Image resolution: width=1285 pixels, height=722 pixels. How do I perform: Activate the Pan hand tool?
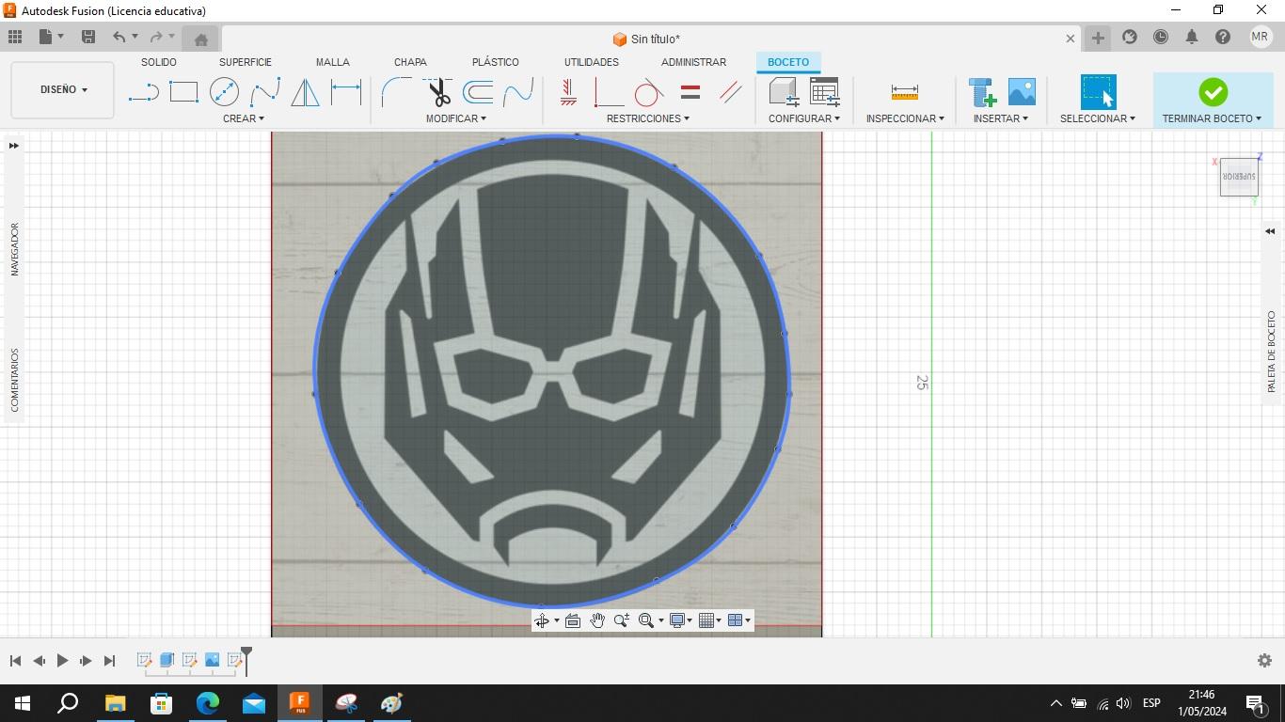click(597, 620)
